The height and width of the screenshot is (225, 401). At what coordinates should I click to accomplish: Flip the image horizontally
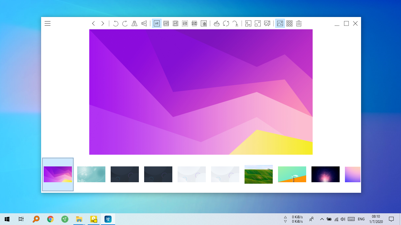134,23
